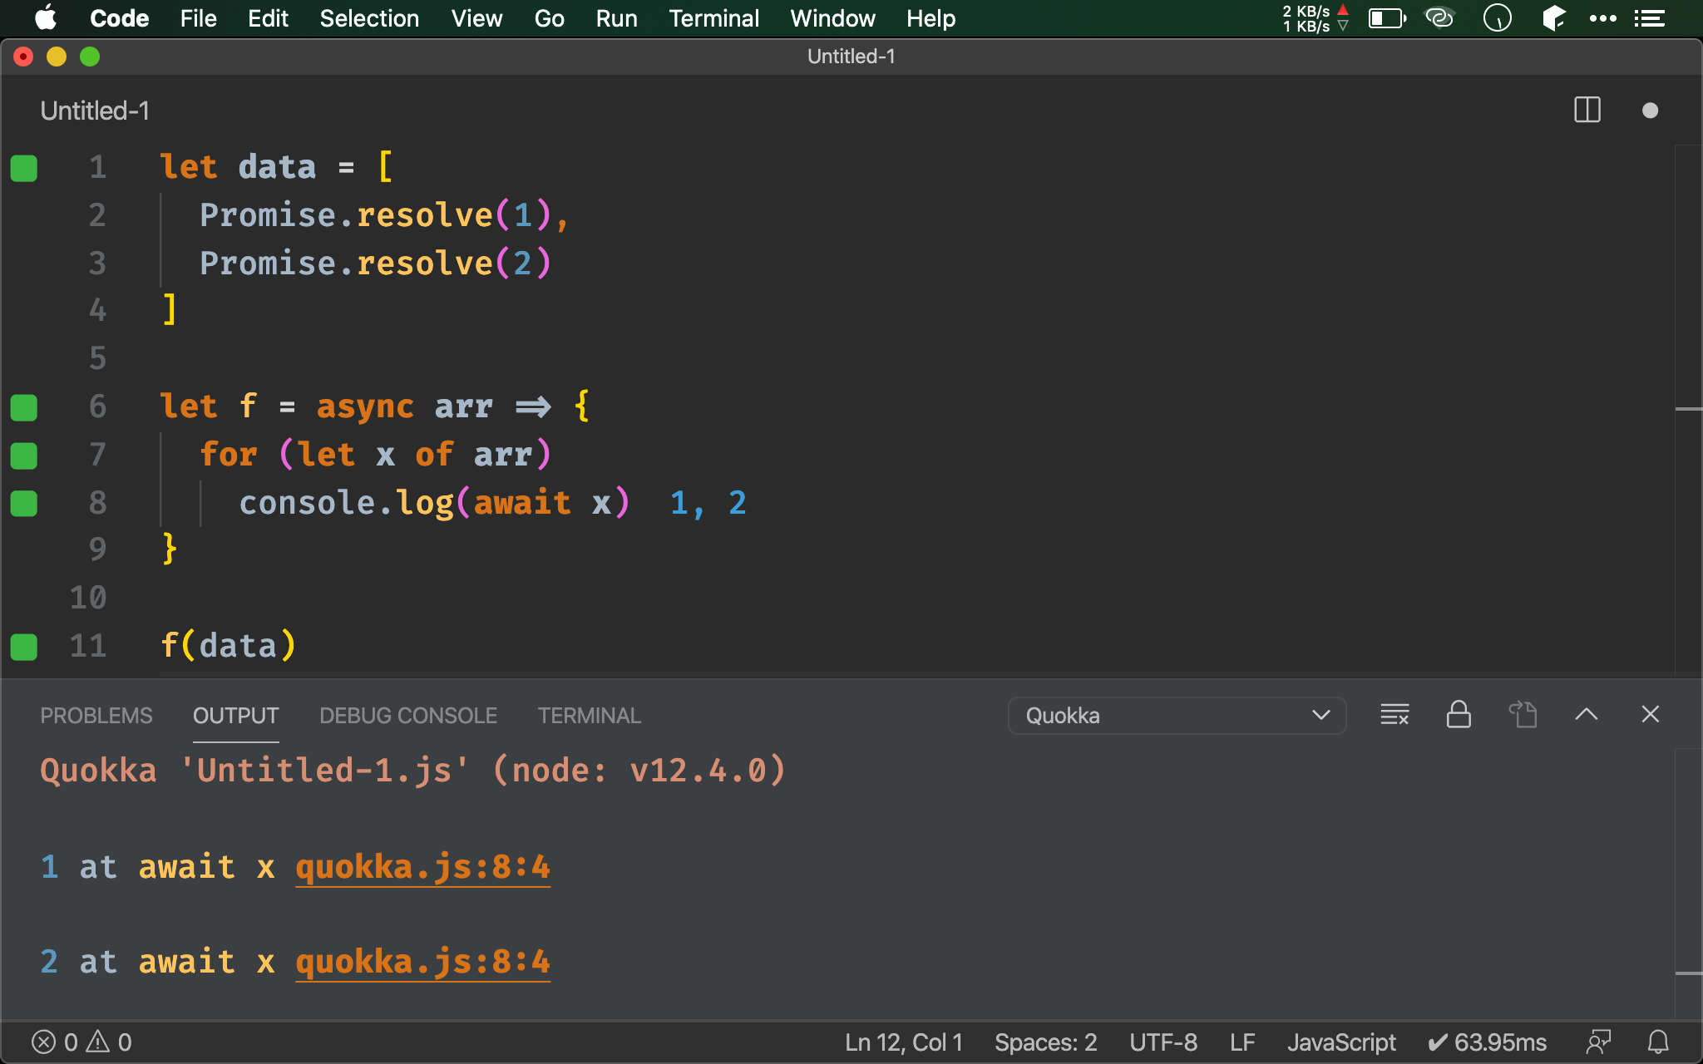Open the Apple menu
The image size is (1703, 1064).
coord(46,17)
